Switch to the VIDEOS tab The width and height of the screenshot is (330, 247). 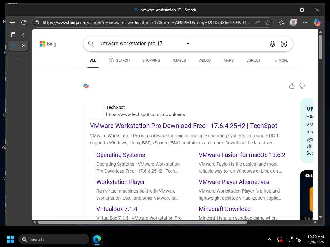(205, 60)
